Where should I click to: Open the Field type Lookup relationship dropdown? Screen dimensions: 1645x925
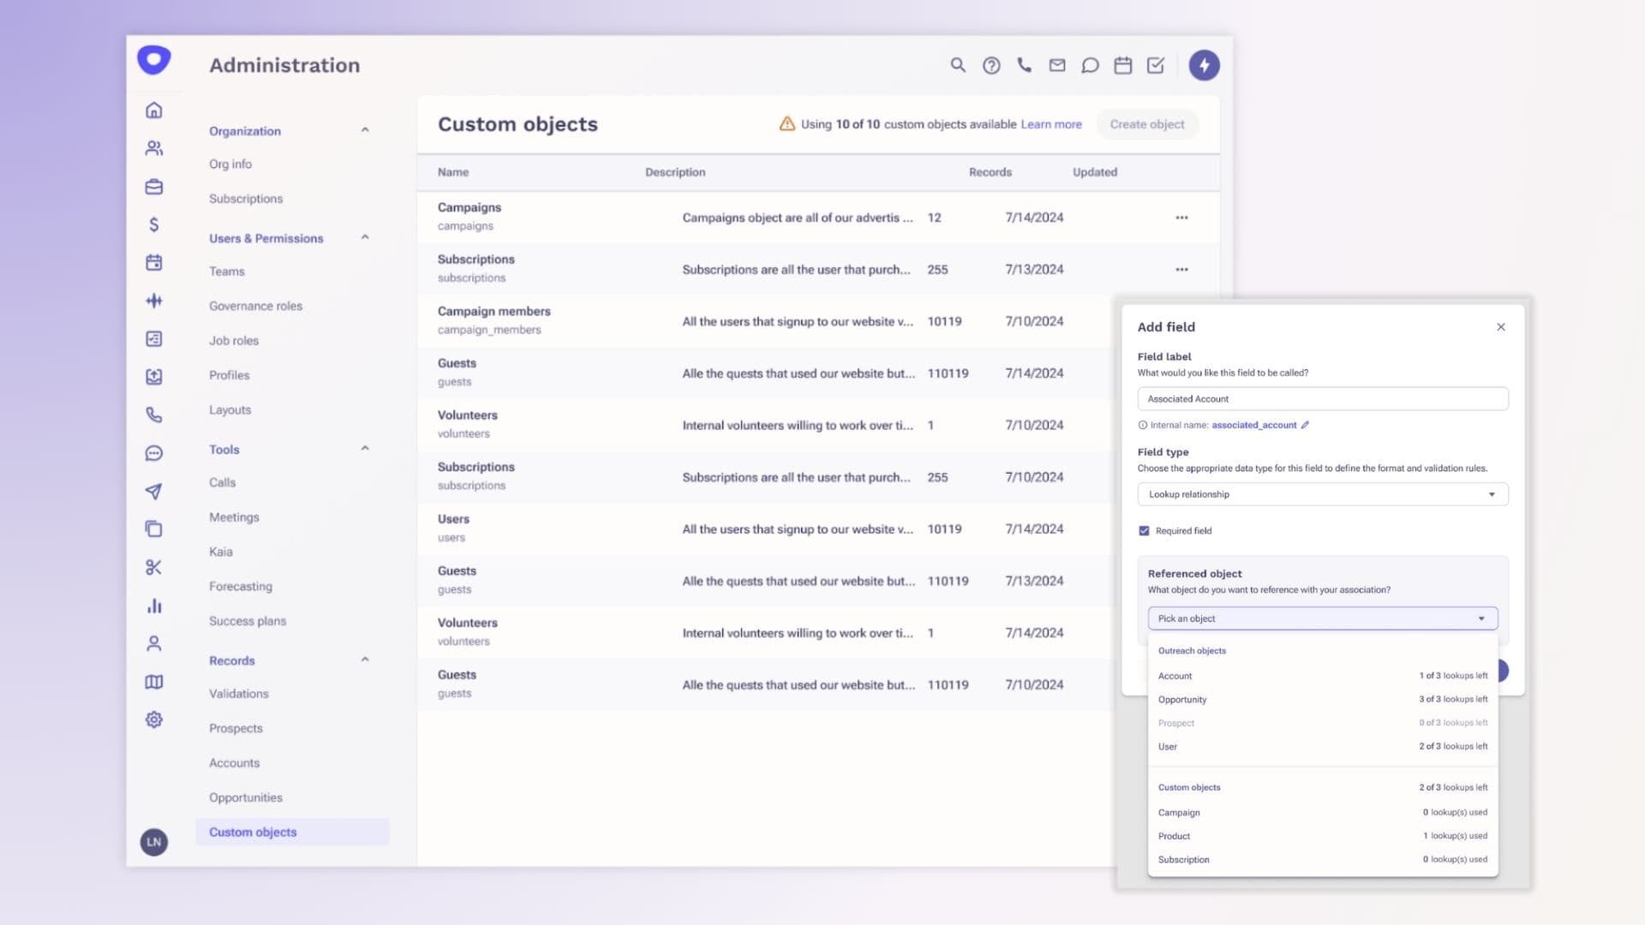point(1322,494)
